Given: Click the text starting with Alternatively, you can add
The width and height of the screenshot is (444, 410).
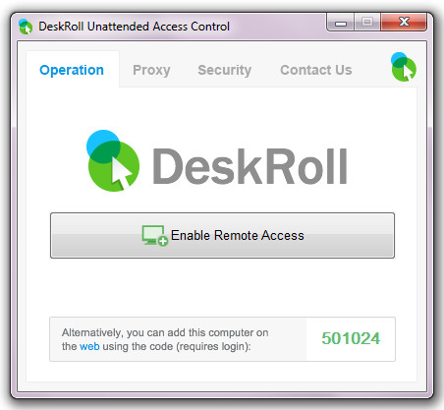Looking at the screenshot, I should 165,339.
